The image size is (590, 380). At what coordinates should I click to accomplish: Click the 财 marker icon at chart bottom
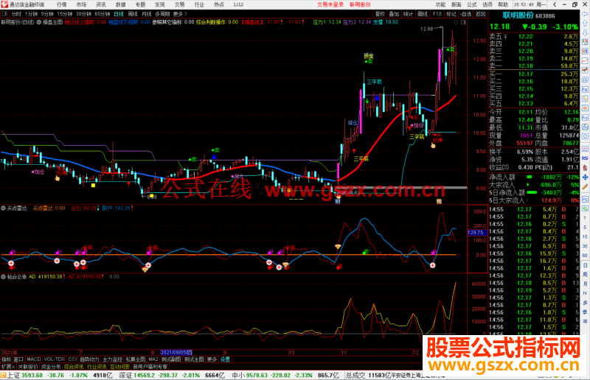click(338, 202)
